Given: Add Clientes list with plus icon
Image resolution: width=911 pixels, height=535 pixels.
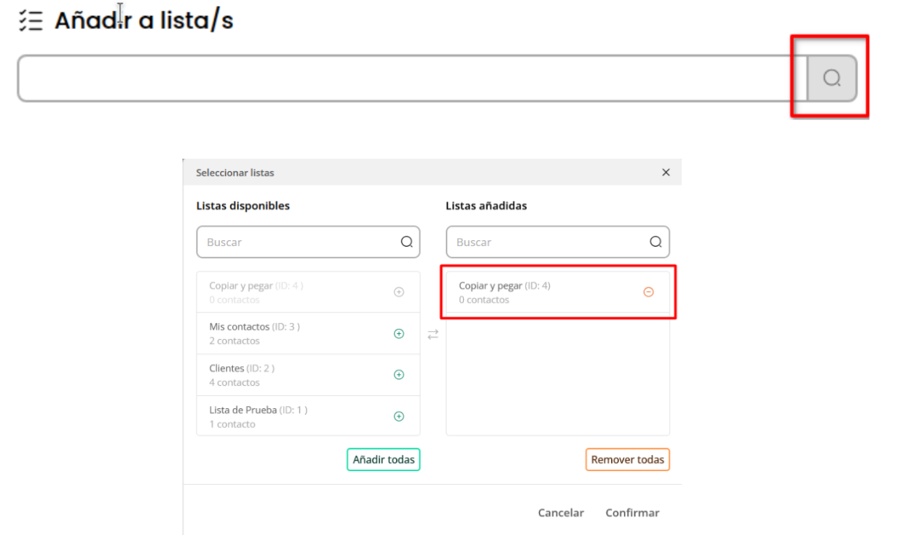Looking at the screenshot, I should point(398,375).
